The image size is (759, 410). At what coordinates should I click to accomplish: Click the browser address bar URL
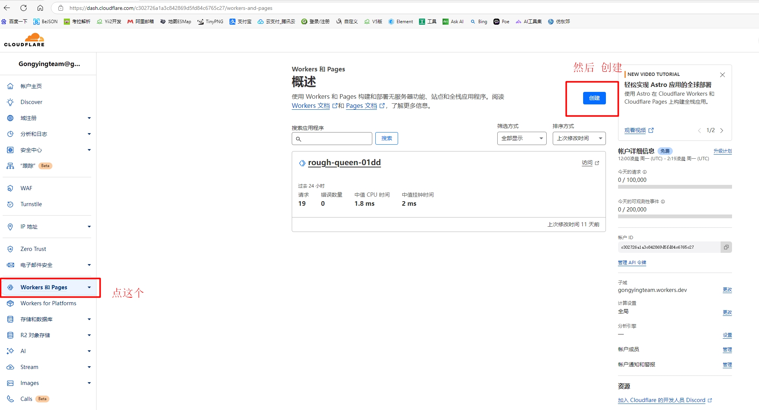pyautogui.click(x=171, y=8)
